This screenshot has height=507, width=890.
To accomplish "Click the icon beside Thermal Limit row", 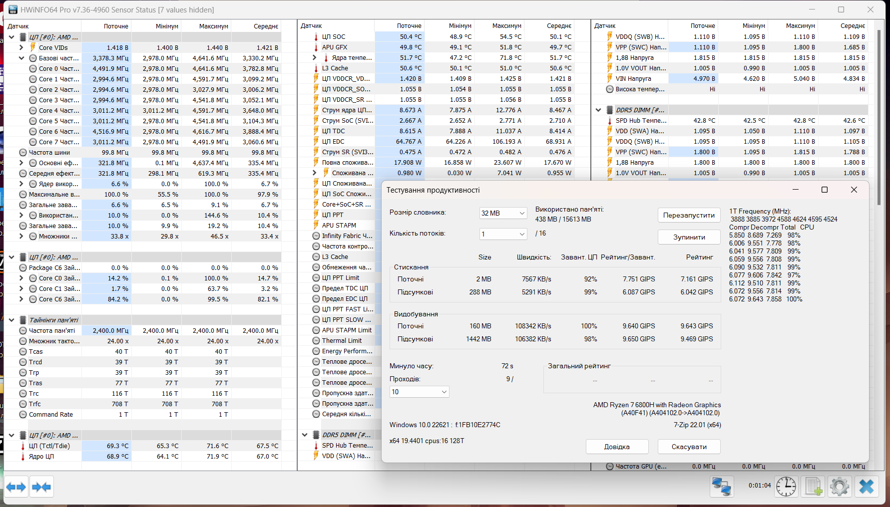I will point(316,340).
